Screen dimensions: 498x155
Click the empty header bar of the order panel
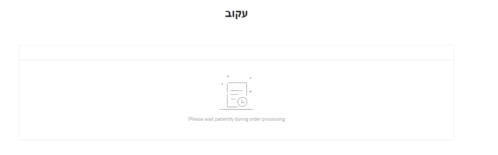coord(236,52)
